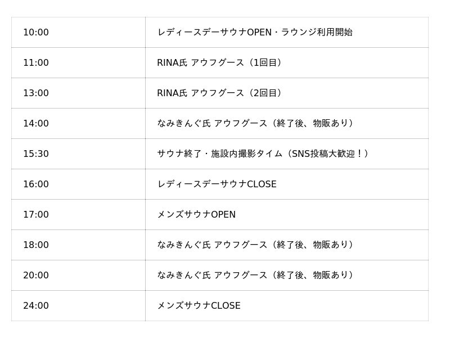This screenshot has width=450, height=338.
Task: Click the 18:00 time cell
Action: click(36, 245)
